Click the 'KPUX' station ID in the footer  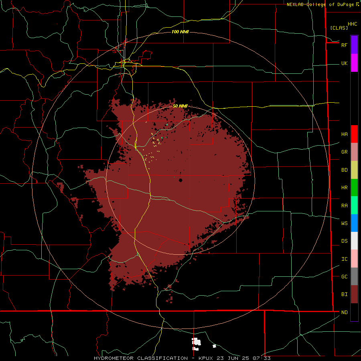(206, 358)
